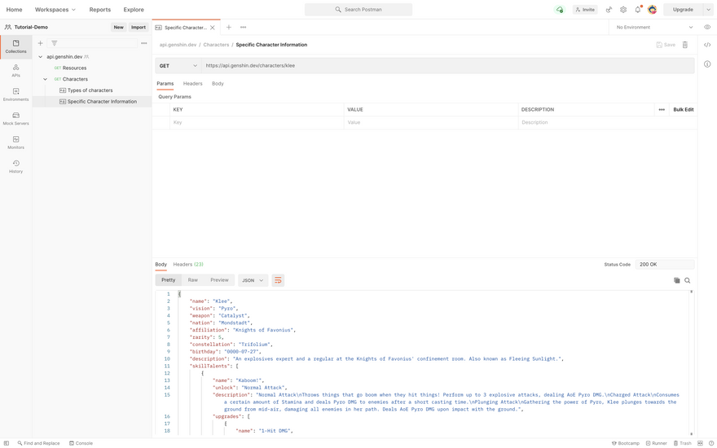Open the notifications bell
717x448 pixels.
pos(638,10)
